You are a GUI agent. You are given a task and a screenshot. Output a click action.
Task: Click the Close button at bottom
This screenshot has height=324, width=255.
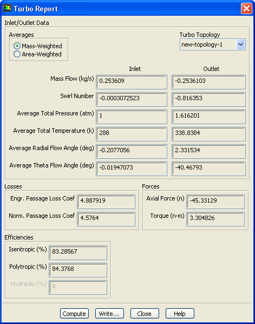pyautogui.click(x=145, y=314)
